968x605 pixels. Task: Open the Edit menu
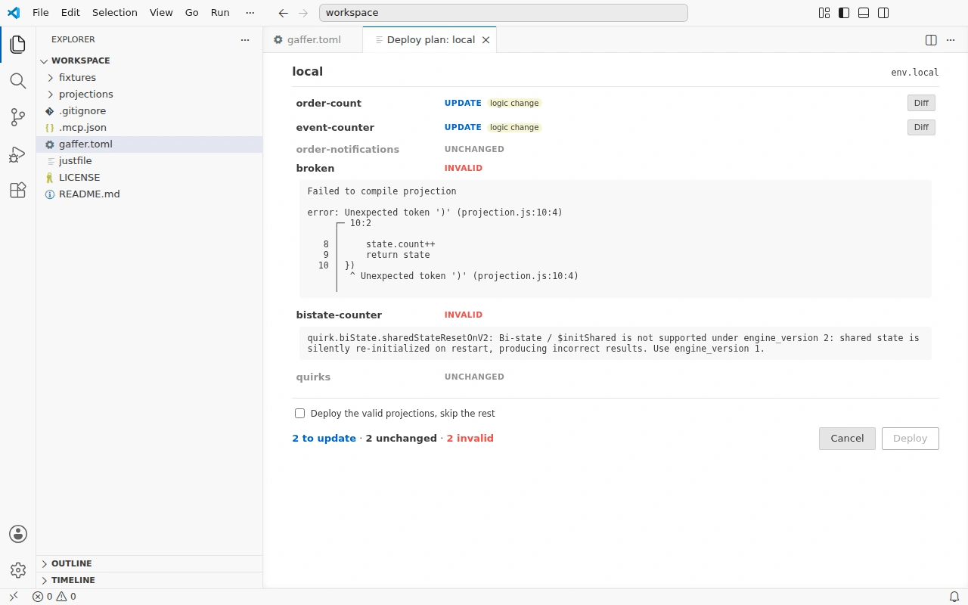click(x=70, y=13)
